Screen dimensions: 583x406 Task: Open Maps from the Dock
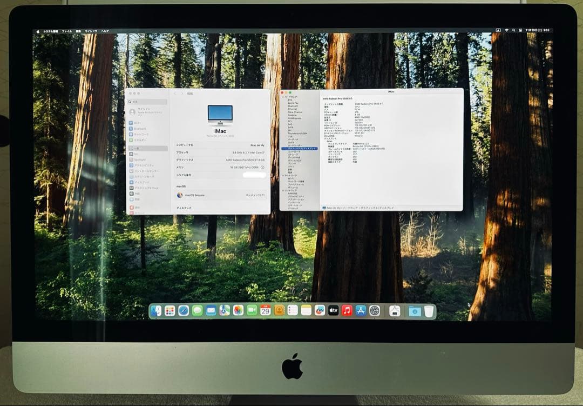coord(223,311)
